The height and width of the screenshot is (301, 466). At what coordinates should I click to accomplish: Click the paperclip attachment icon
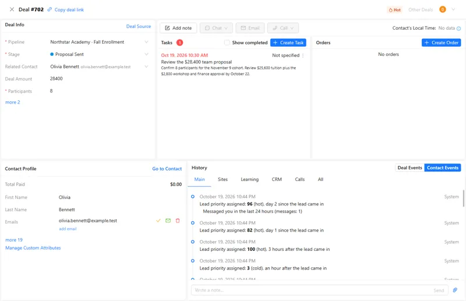(x=455, y=290)
